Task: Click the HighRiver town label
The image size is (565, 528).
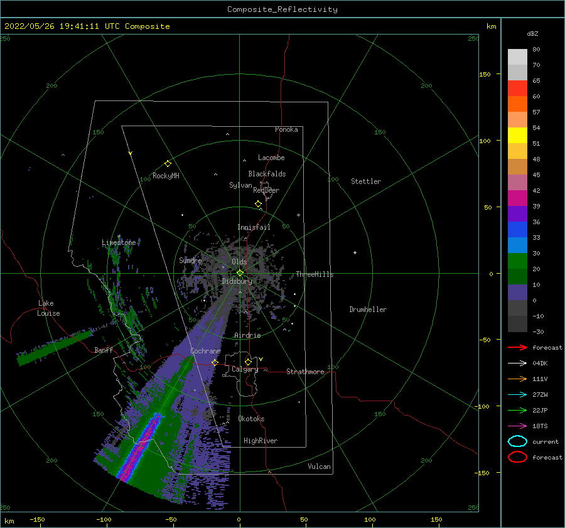Action: (261, 441)
